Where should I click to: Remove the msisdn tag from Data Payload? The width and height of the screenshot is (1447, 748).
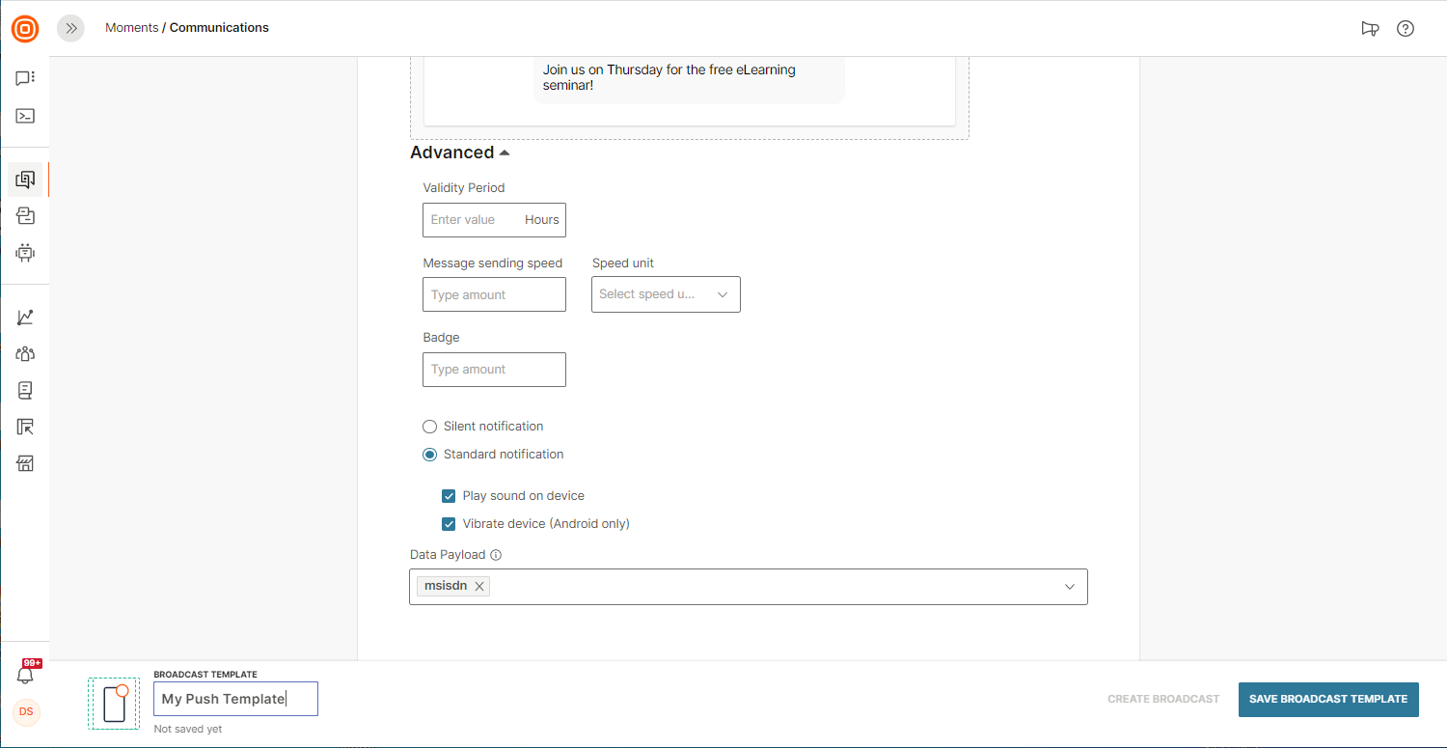coord(479,586)
